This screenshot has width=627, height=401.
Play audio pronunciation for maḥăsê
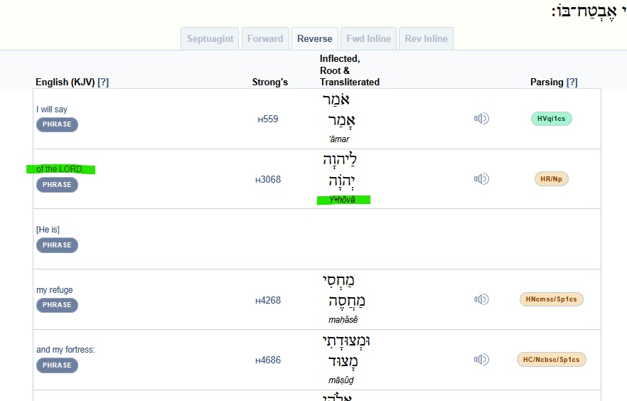pos(481,299)
